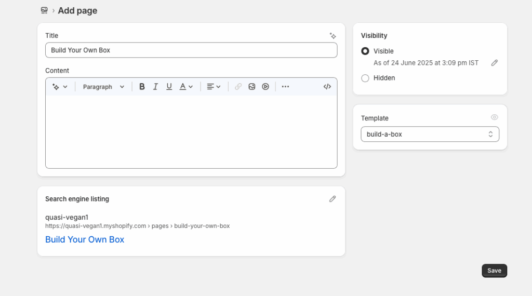
Task: Open the AI content generation sparkle menu
Action: [x=60, y=87]
